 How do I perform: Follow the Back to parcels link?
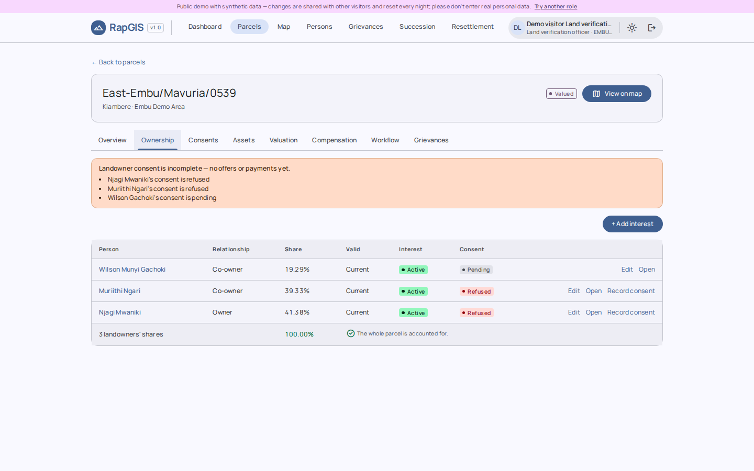coord(118,62)
